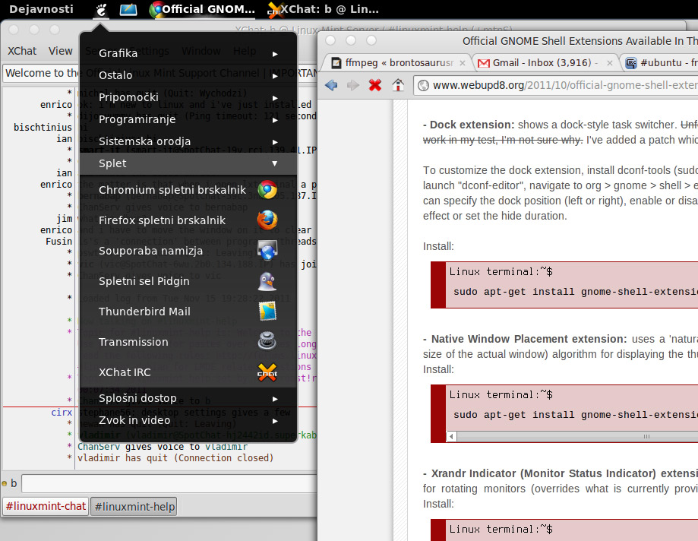Launch Firefox spletni brskalnik
698x541 pixels.
(188, 220)
